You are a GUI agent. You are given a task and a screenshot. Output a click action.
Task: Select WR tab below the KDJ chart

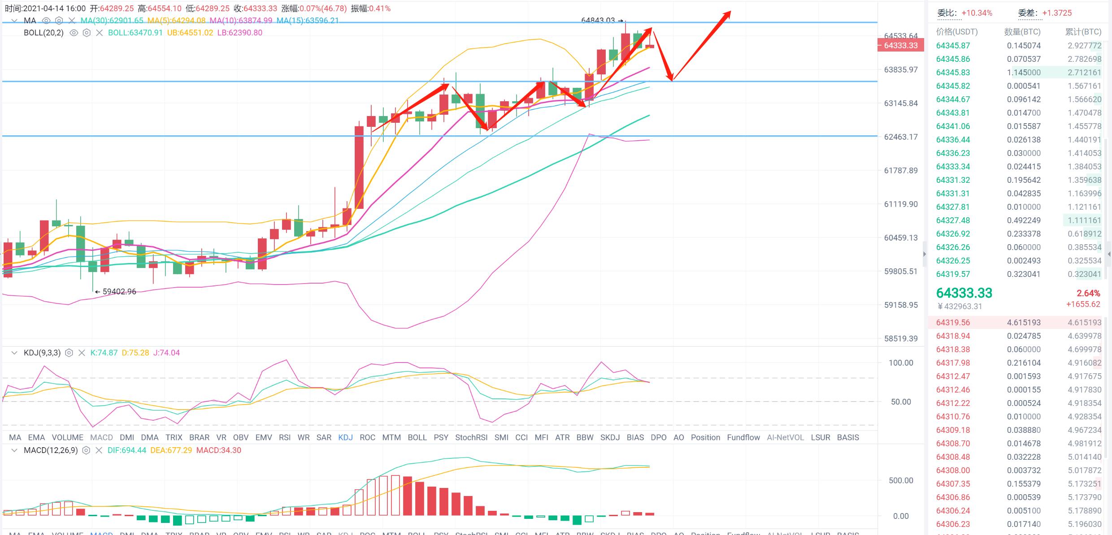tap(304, 437)
